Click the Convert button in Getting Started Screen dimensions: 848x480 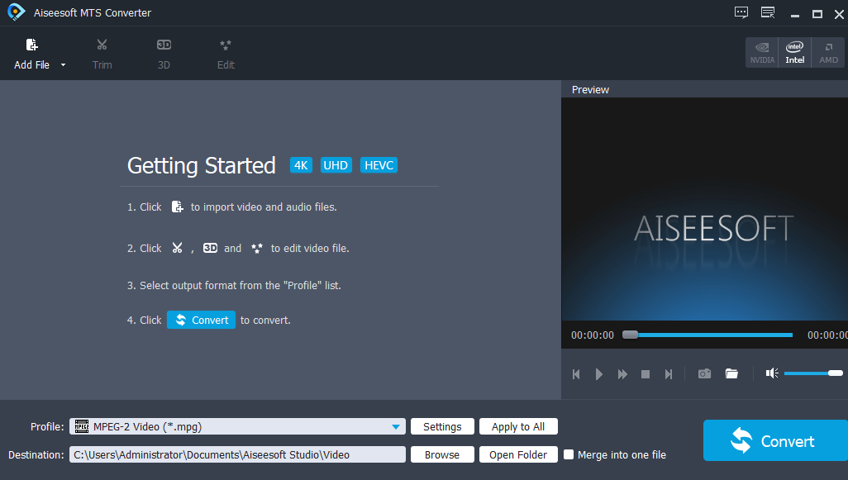(x=201, y=320)
